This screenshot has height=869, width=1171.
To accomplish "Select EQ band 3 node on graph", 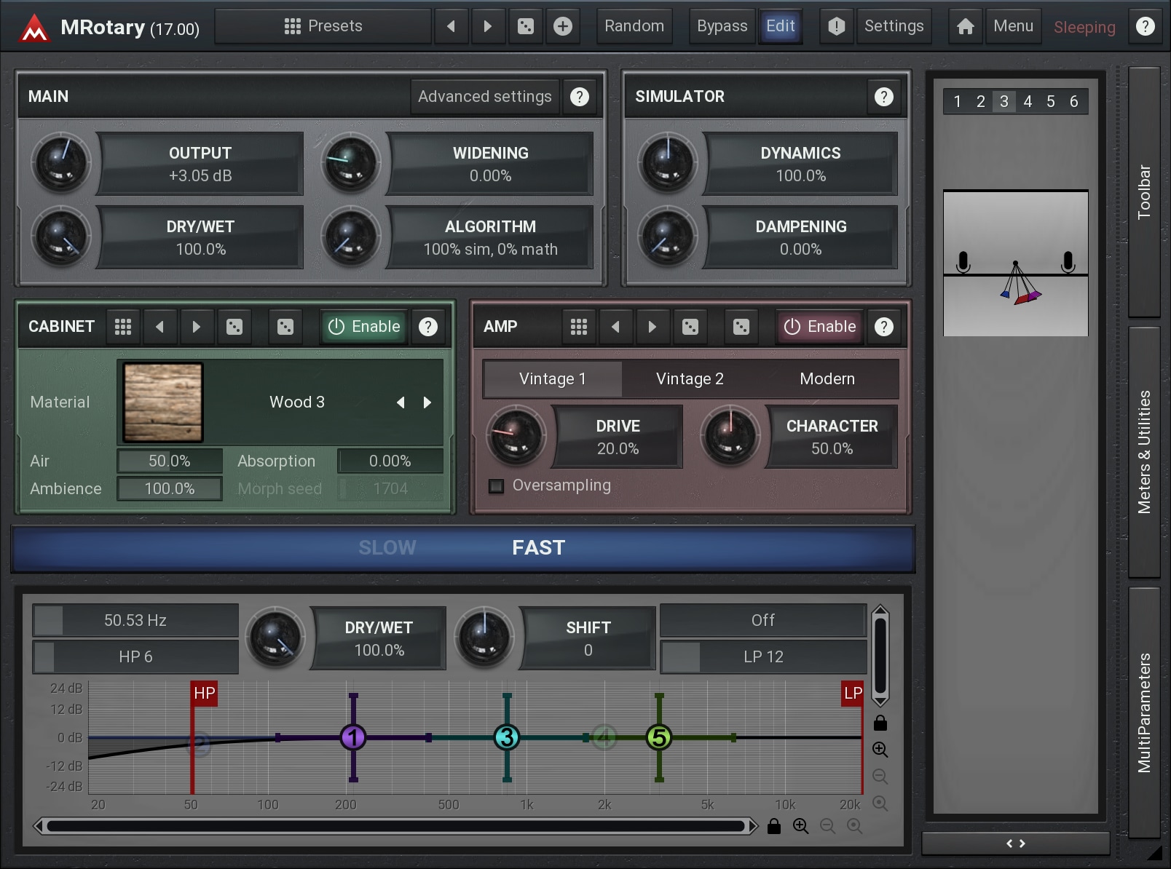I will click(507, 737).
